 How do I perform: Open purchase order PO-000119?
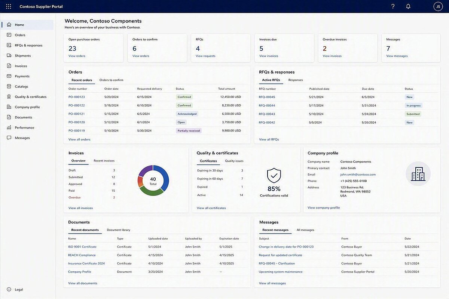77,131
